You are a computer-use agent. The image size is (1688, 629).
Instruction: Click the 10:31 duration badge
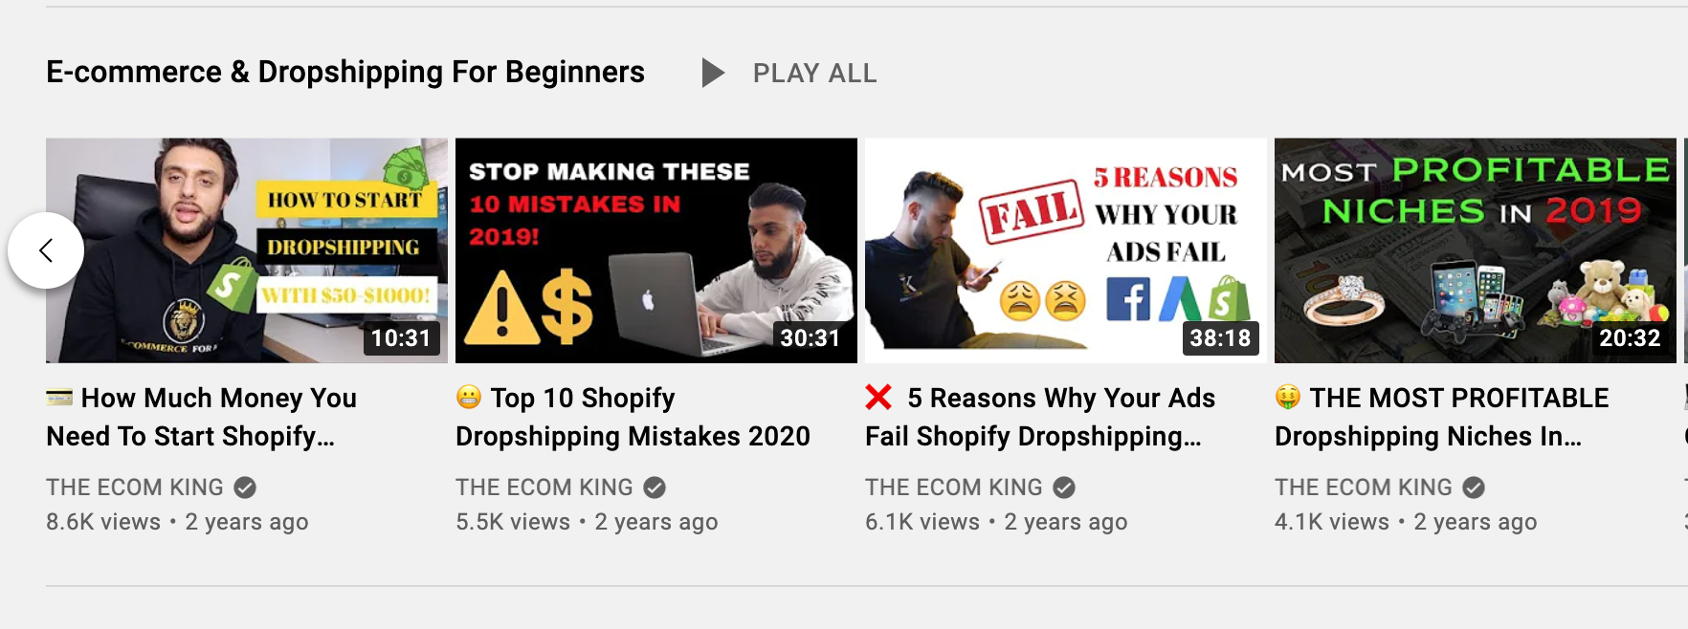pos(401,338)
